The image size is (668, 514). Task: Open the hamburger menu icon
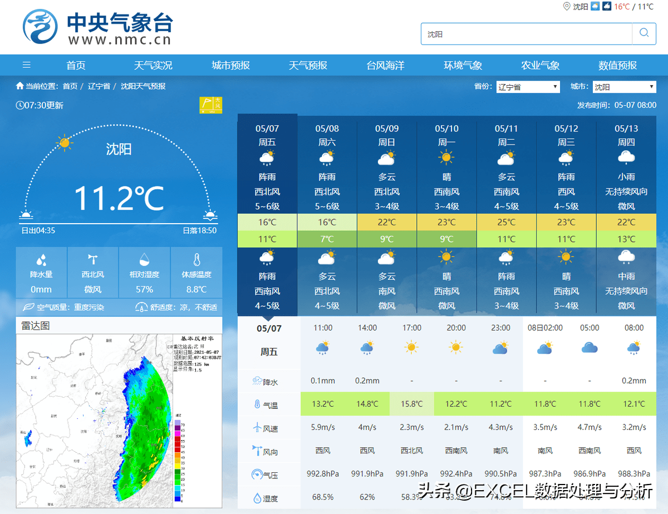[27, 65]
